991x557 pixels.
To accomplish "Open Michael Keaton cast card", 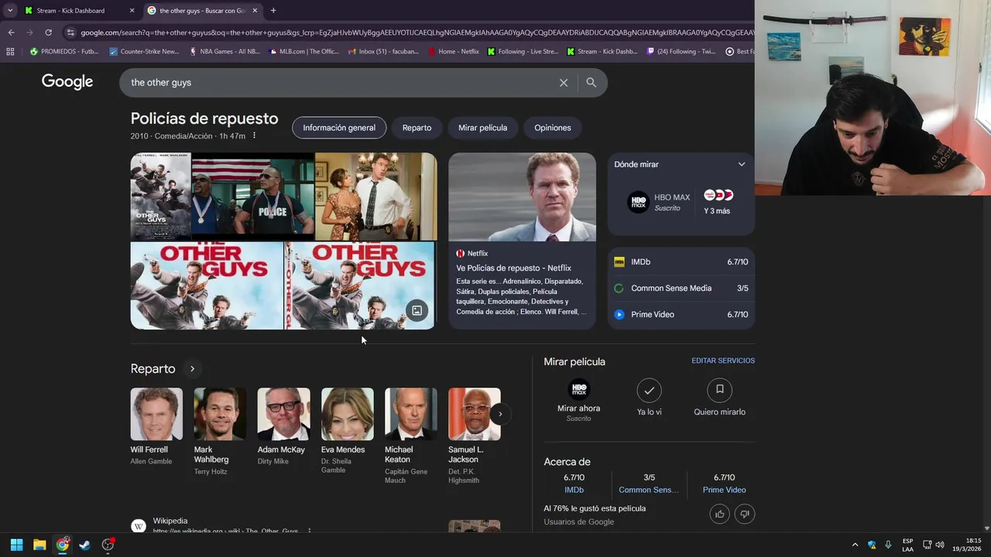I will click(410, 437).
